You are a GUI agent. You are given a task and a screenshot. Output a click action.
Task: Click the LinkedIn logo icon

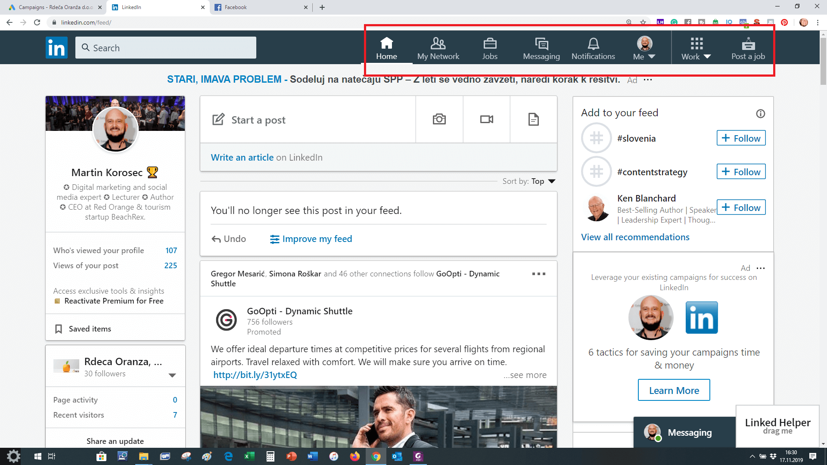[56, 47]
